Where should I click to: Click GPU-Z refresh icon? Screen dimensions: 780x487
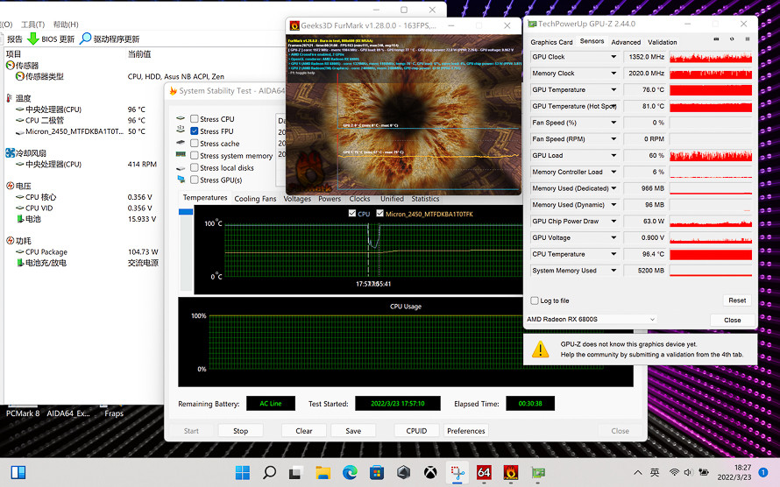[733, 39]
